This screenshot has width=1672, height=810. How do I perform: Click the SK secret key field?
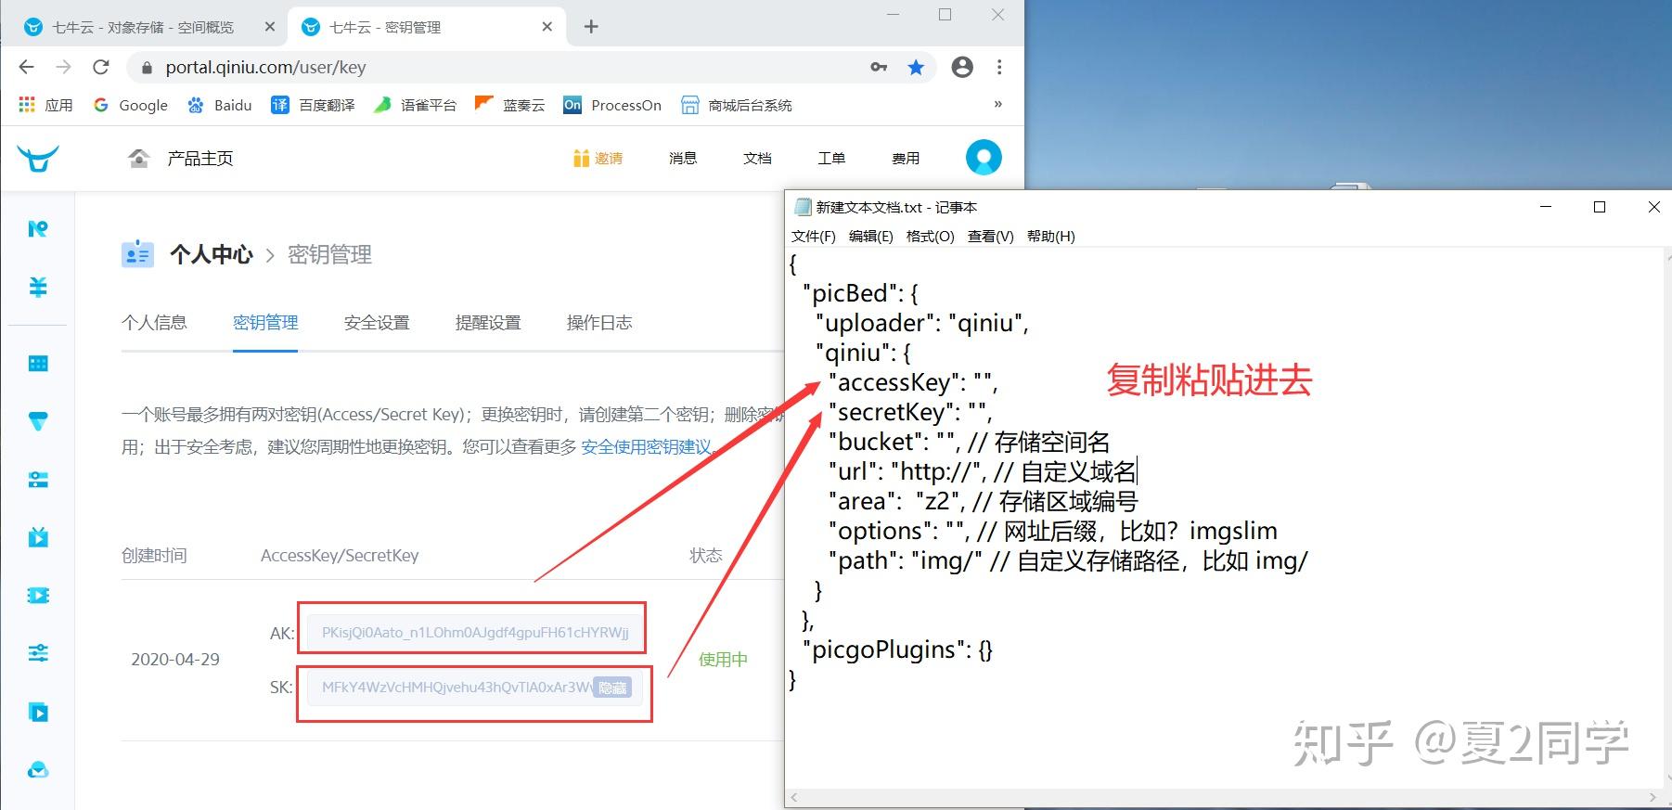[475, 688]
